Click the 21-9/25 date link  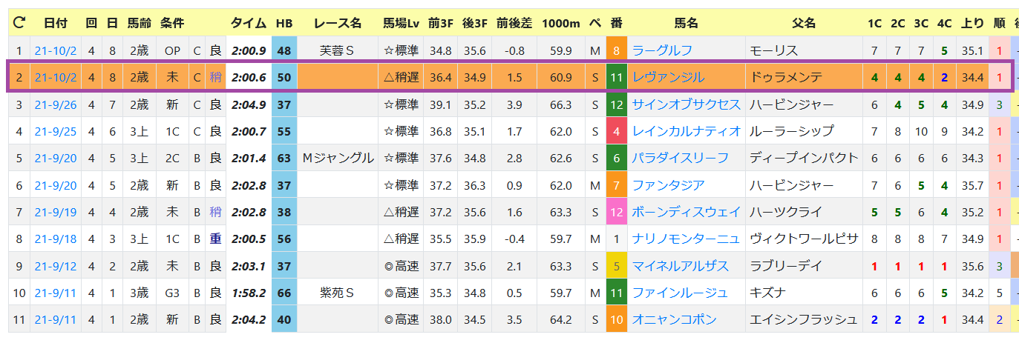[56, 131]
